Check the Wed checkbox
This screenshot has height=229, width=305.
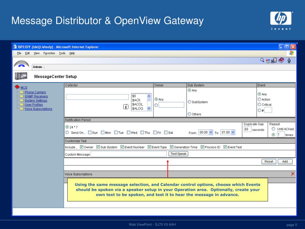[128, 132]
